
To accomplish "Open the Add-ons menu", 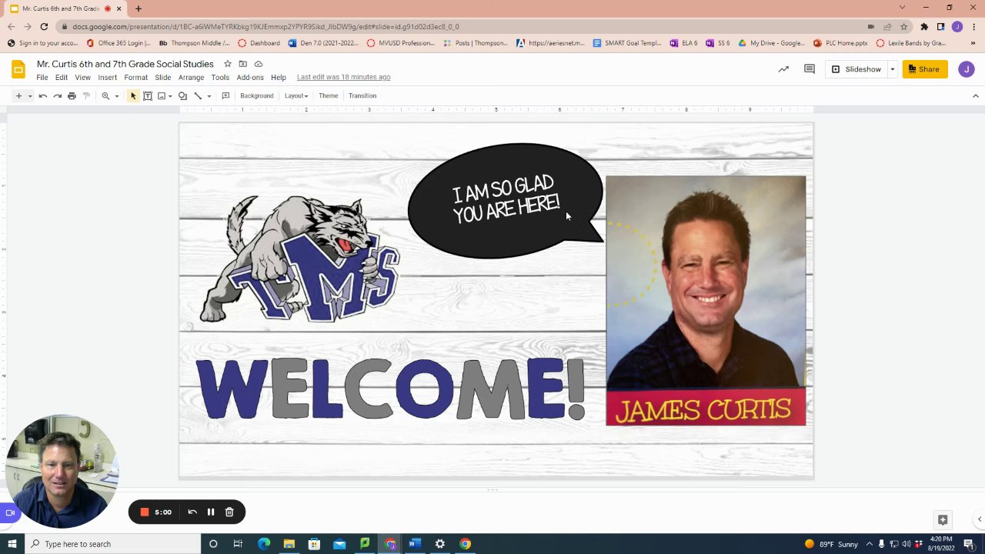I will (x=250, y=78).
